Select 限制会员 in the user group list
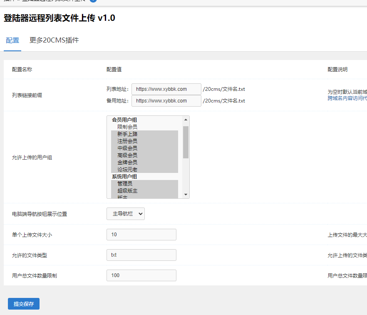367x315 pixels. pos(127,127)
